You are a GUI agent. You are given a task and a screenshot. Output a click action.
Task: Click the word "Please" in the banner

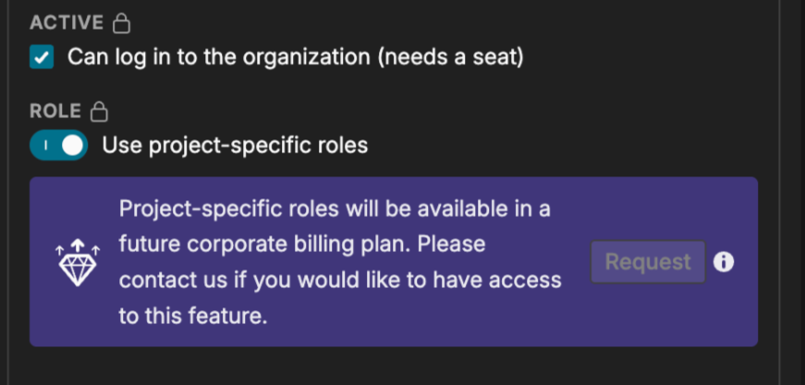[453, 245]
